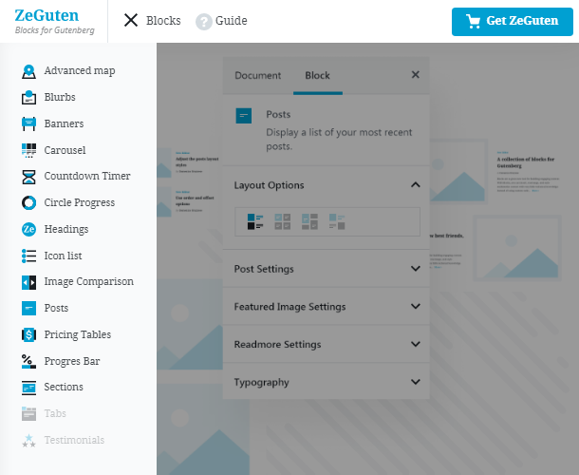Image resolution: width=579 pixels, height=475 pixels.
Task: Close the Blocks menu with X icon
Action: 131,20
